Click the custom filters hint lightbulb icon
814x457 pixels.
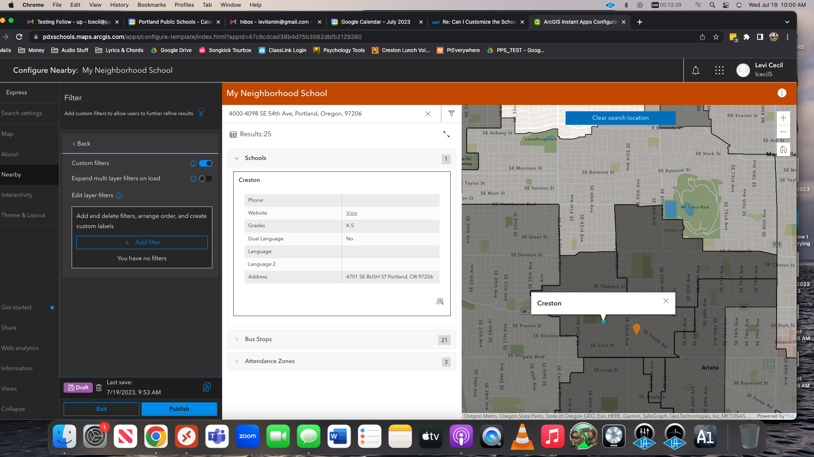coord(201,113)
